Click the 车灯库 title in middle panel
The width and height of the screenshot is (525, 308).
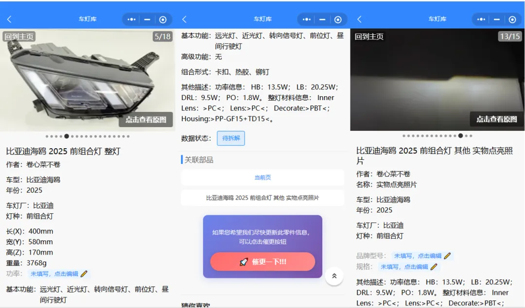tap(263, 19)
